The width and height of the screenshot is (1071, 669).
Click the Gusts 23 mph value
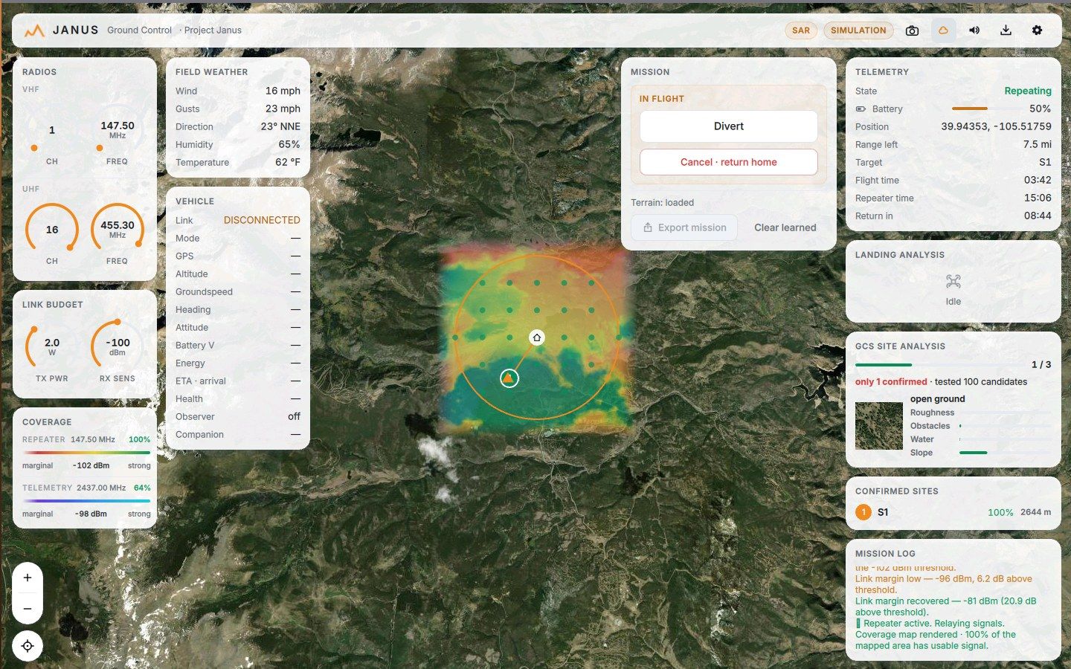coord(283,109)
